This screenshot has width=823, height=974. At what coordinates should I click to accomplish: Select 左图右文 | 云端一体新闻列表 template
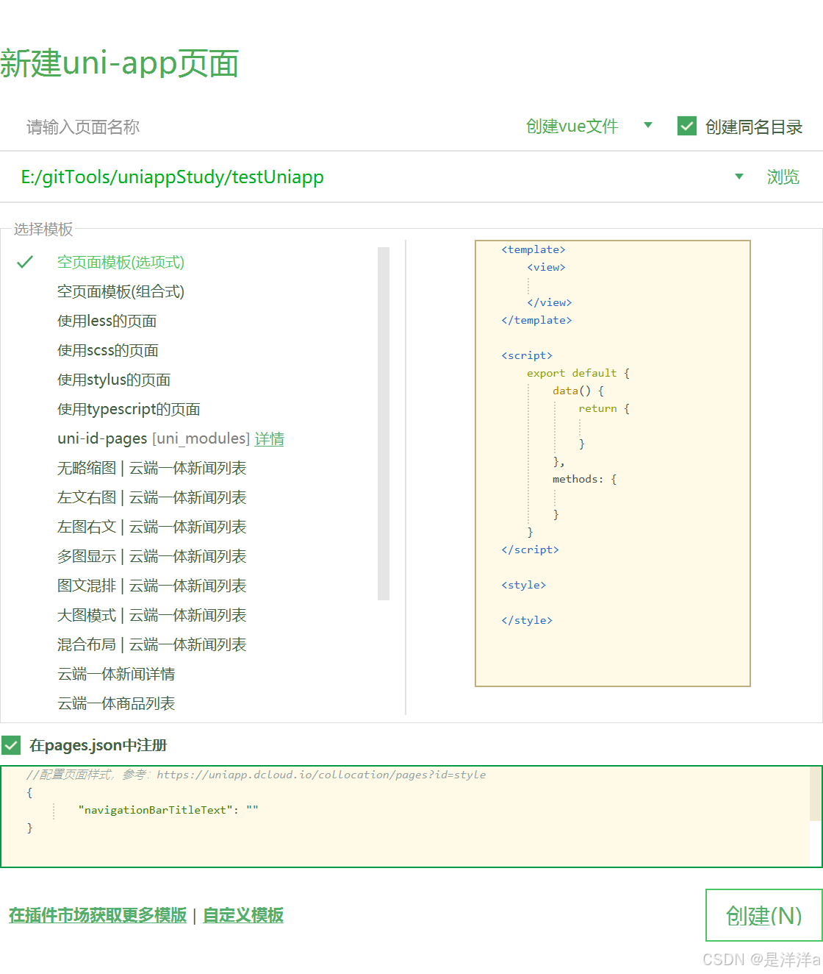click(x=151, y=527)
